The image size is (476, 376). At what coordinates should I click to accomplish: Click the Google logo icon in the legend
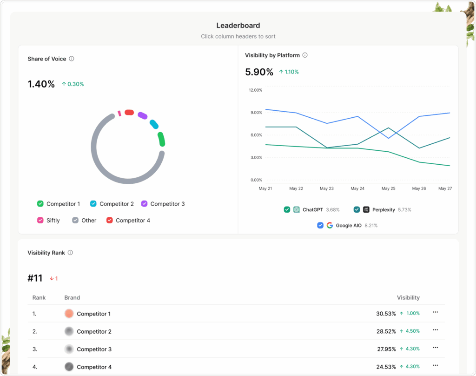[x=330, y=226]
